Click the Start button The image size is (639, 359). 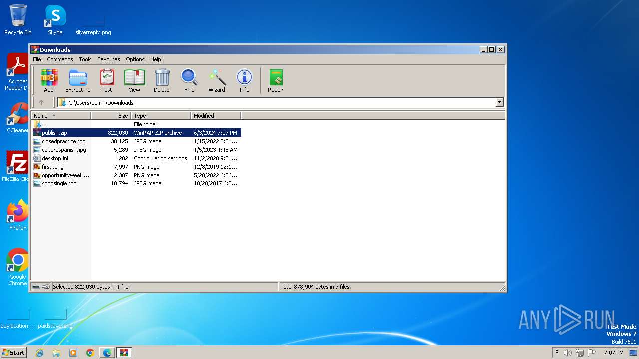[13, 352]
